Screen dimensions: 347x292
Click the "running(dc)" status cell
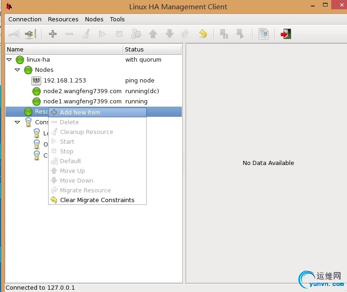tap(142, 91)
